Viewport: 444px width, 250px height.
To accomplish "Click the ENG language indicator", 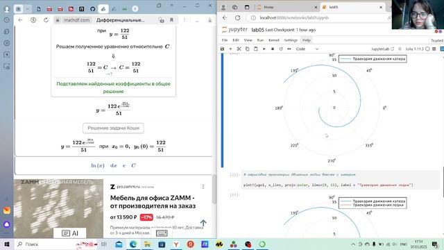I will point(404,244).
